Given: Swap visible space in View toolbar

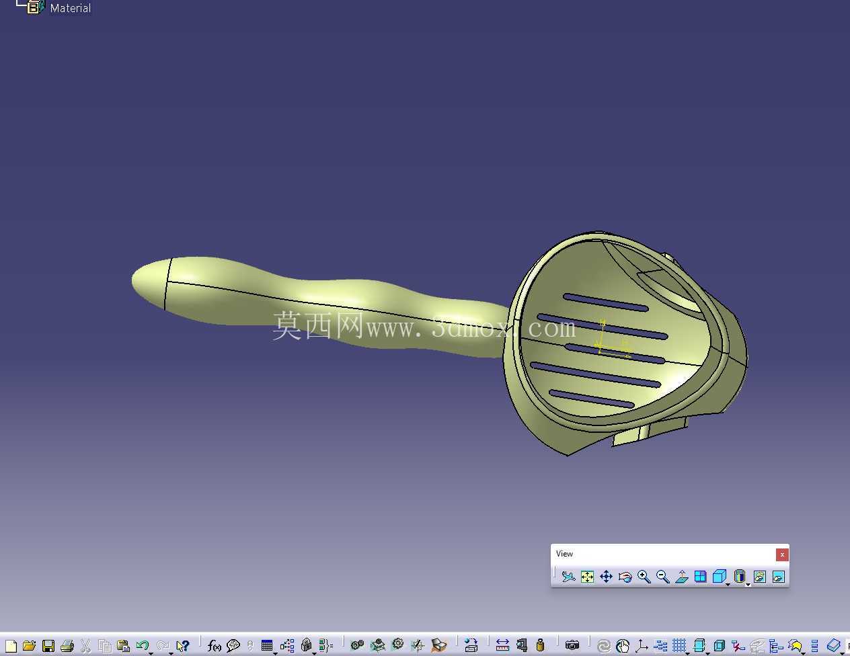Looking at the screenshot, I should tap(778, 577).
